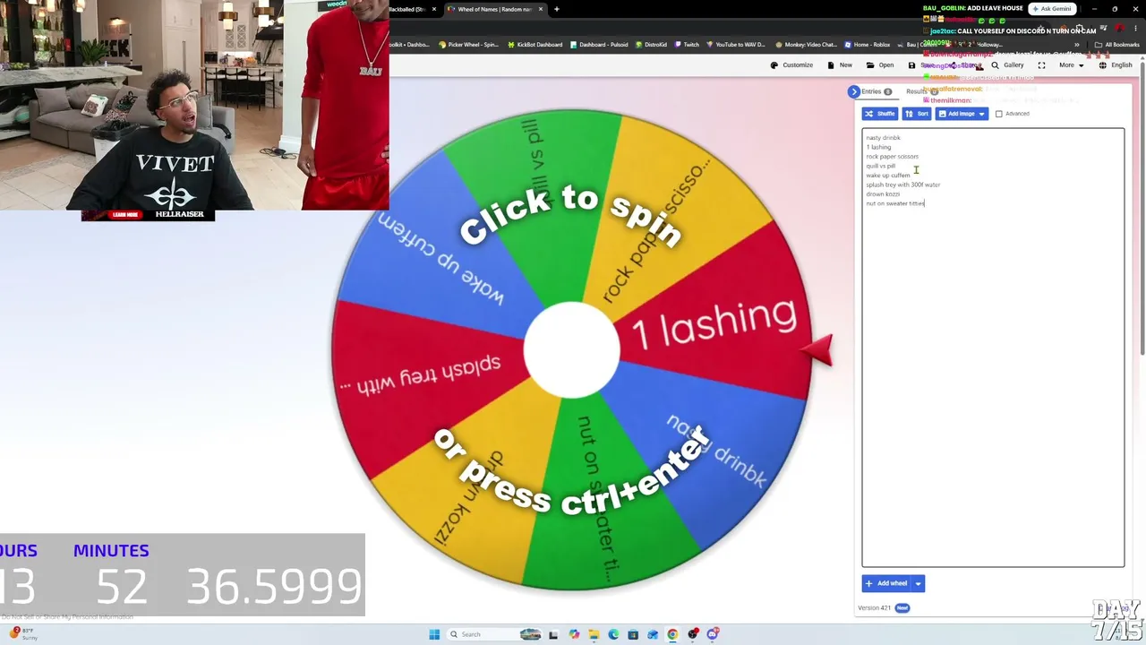
Task: Click the Version 421 text
Action: click(874, 608)
